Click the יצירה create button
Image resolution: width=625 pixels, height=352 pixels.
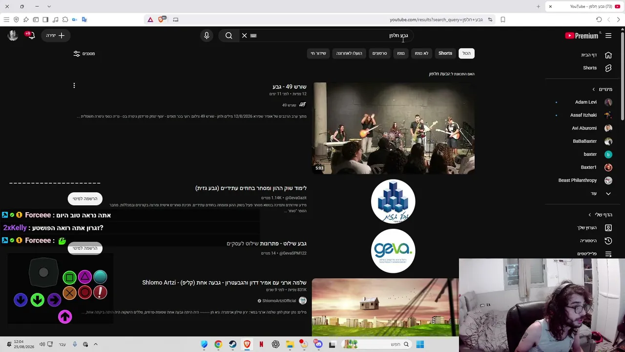tap(55, 36)
